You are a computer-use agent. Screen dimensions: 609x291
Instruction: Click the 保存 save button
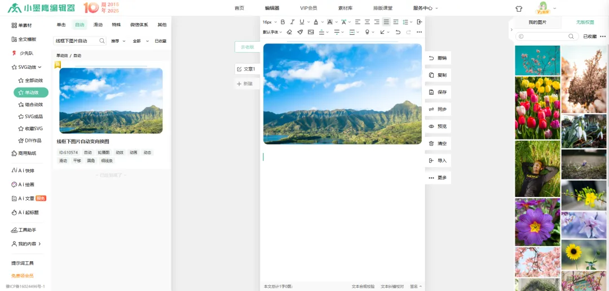[x=438, y=92]
